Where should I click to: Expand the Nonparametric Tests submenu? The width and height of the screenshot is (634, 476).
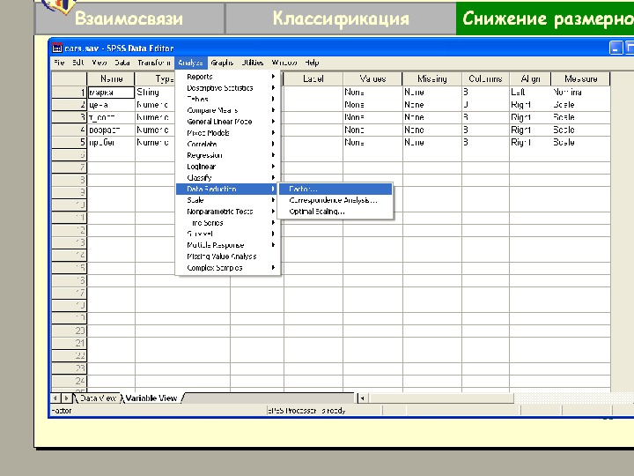pos(228,212)
